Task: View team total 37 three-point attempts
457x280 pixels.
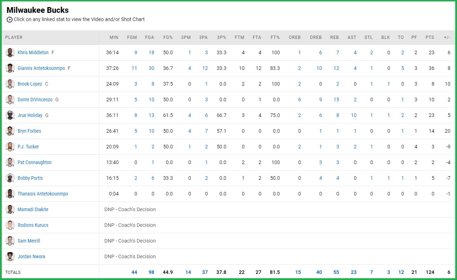Action: (205, 272)
